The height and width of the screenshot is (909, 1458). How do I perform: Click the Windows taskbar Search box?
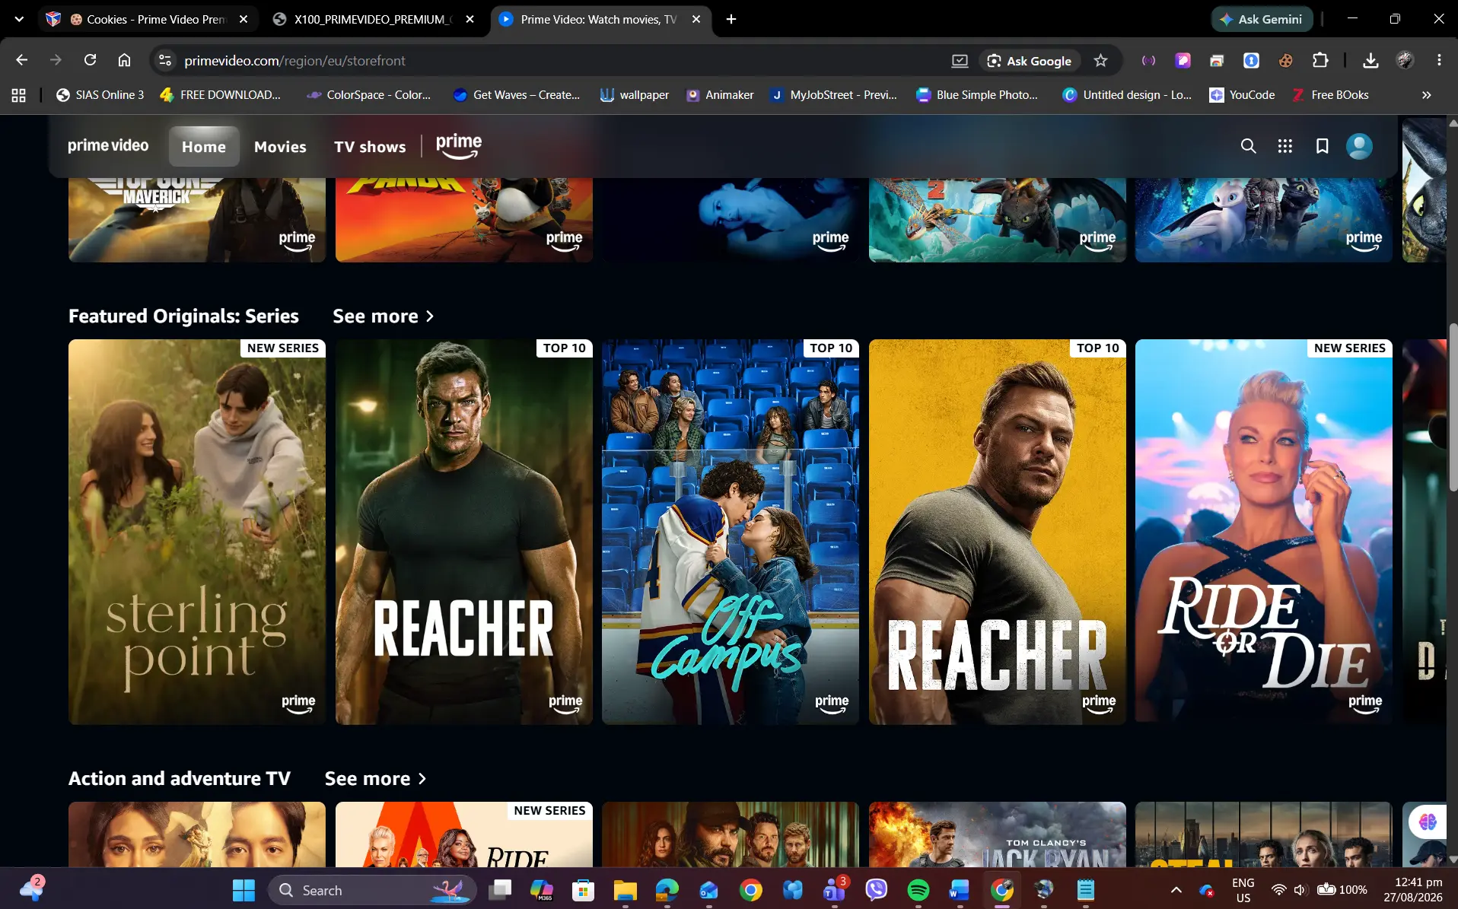(x=372, y=890)
